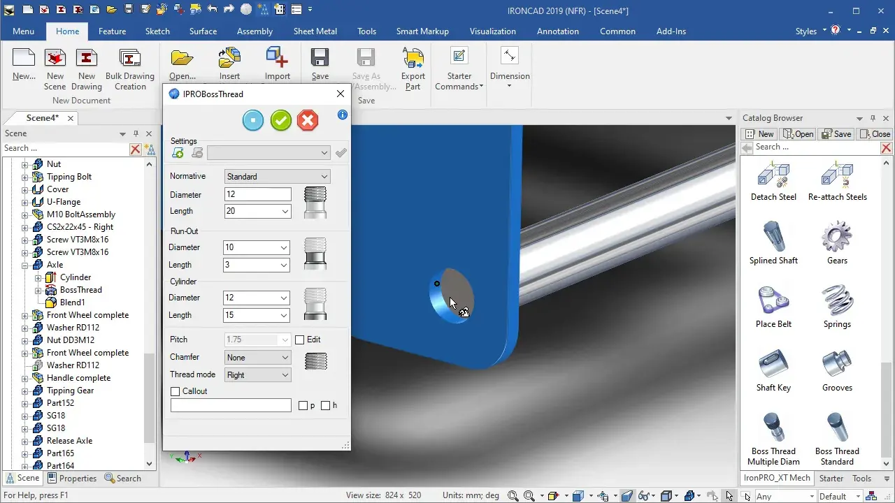Choose the Splined Shaft catalog item
895x503 pixels.
773,242
